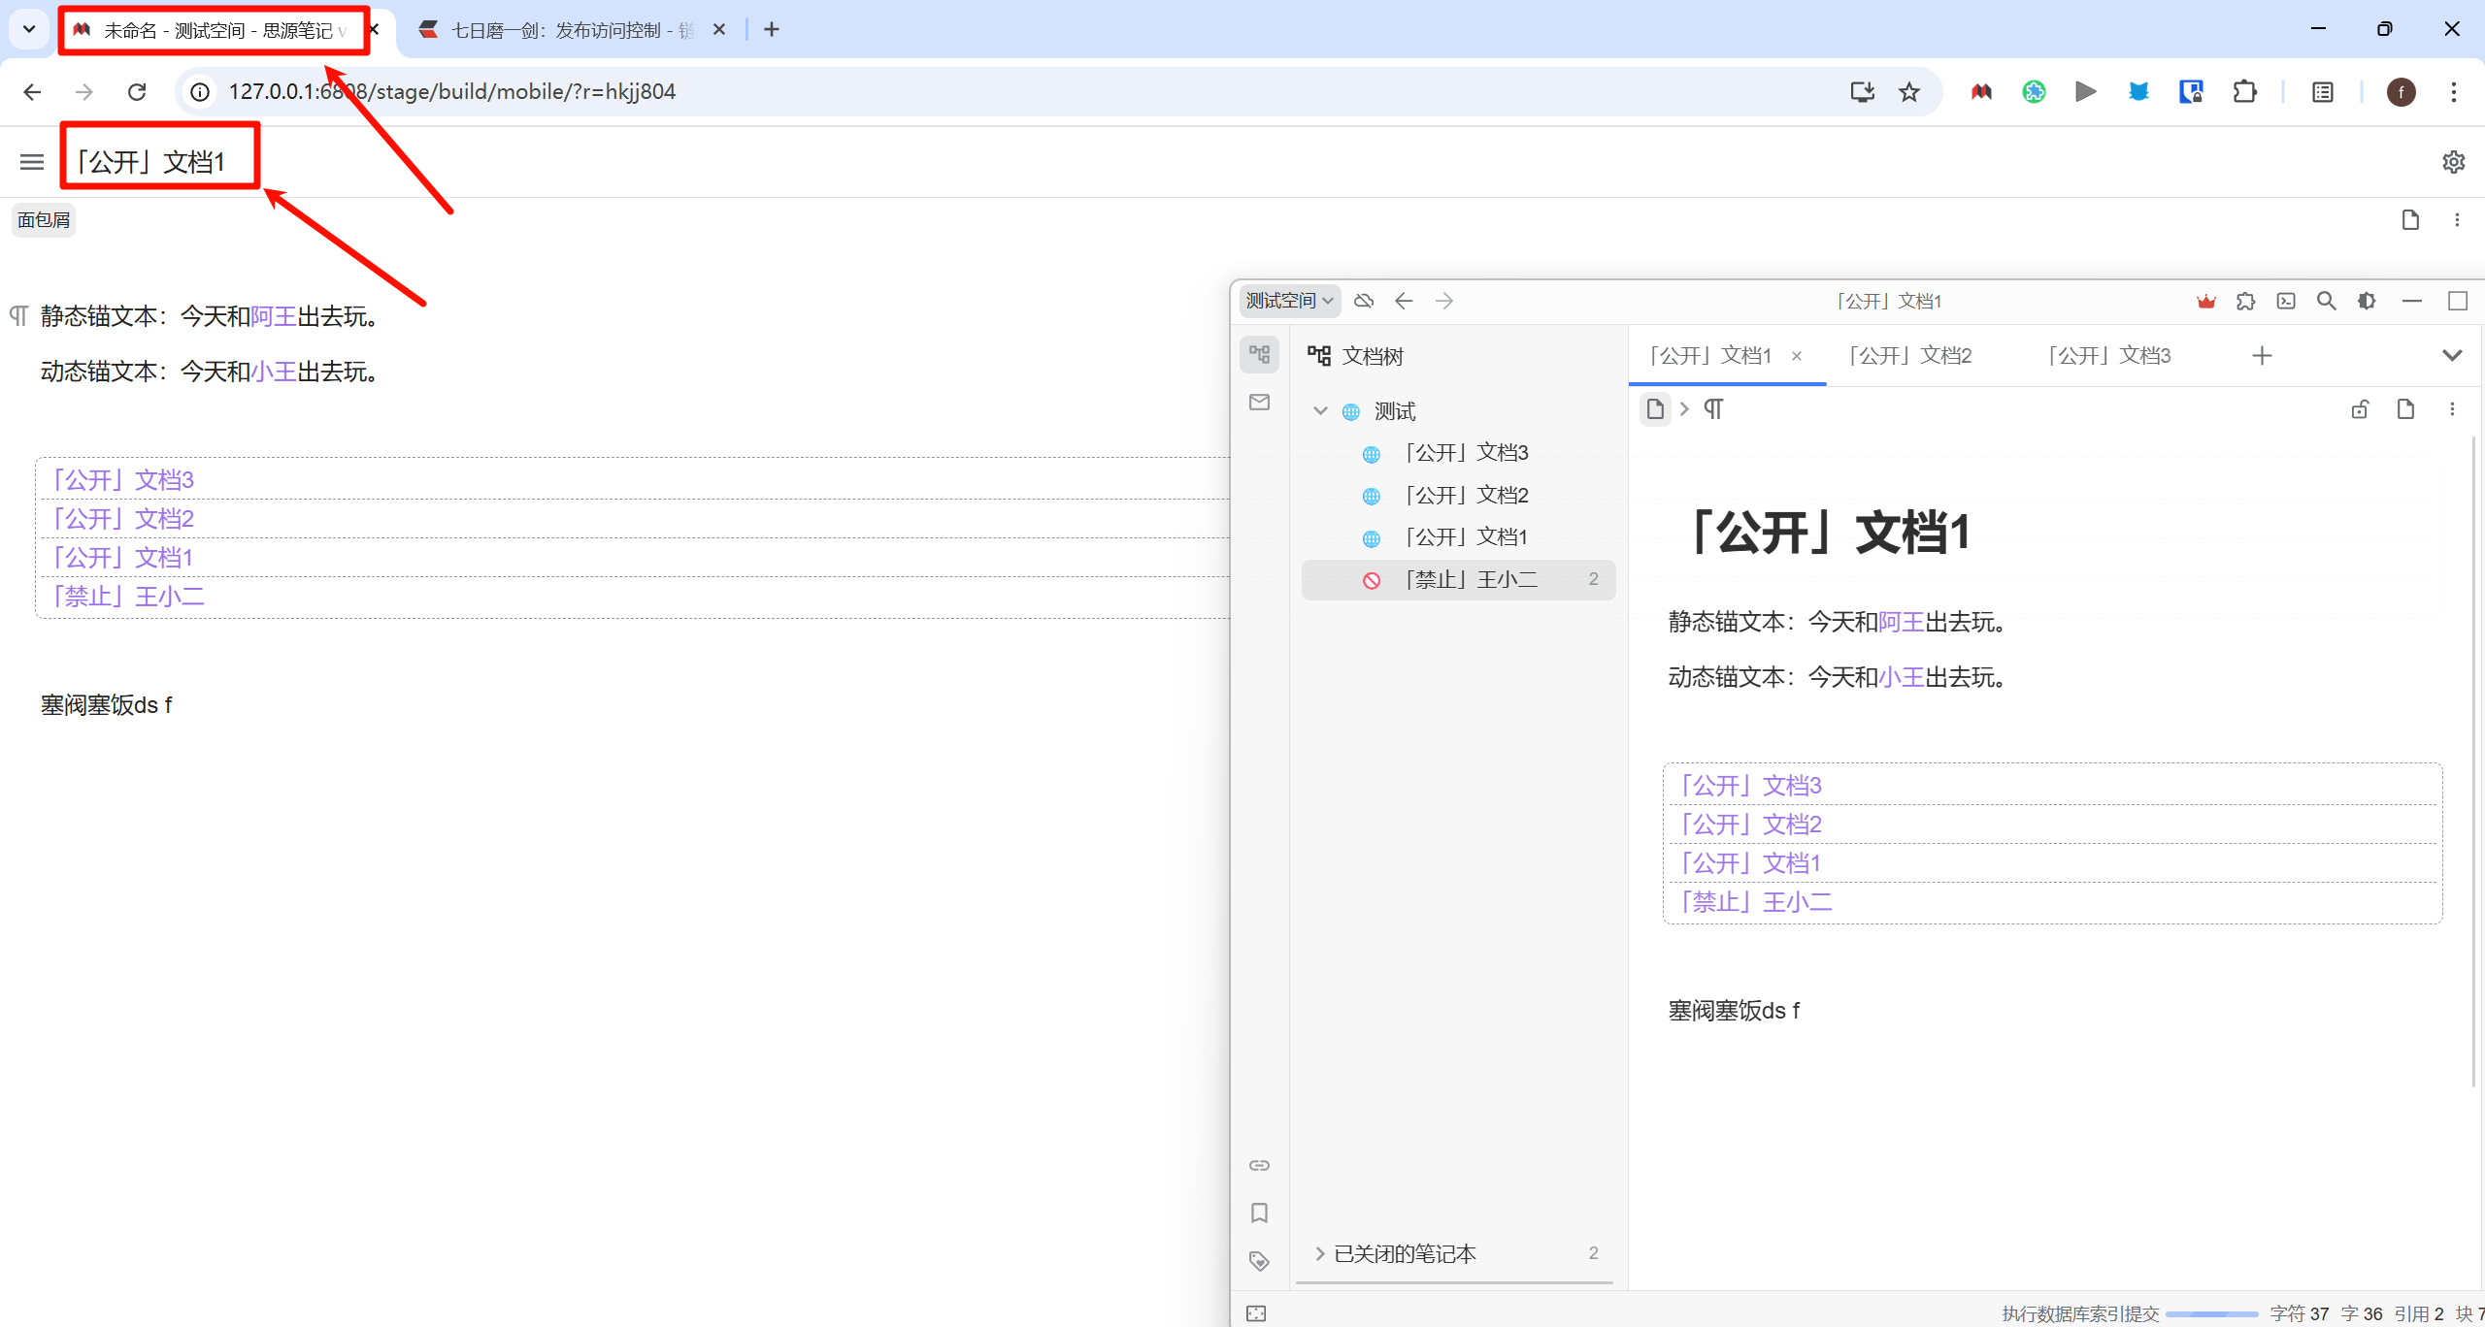Open the 「禁止」王小二 link in mobile view
Screen dimensions: 2485x1327
coord(128,597)
